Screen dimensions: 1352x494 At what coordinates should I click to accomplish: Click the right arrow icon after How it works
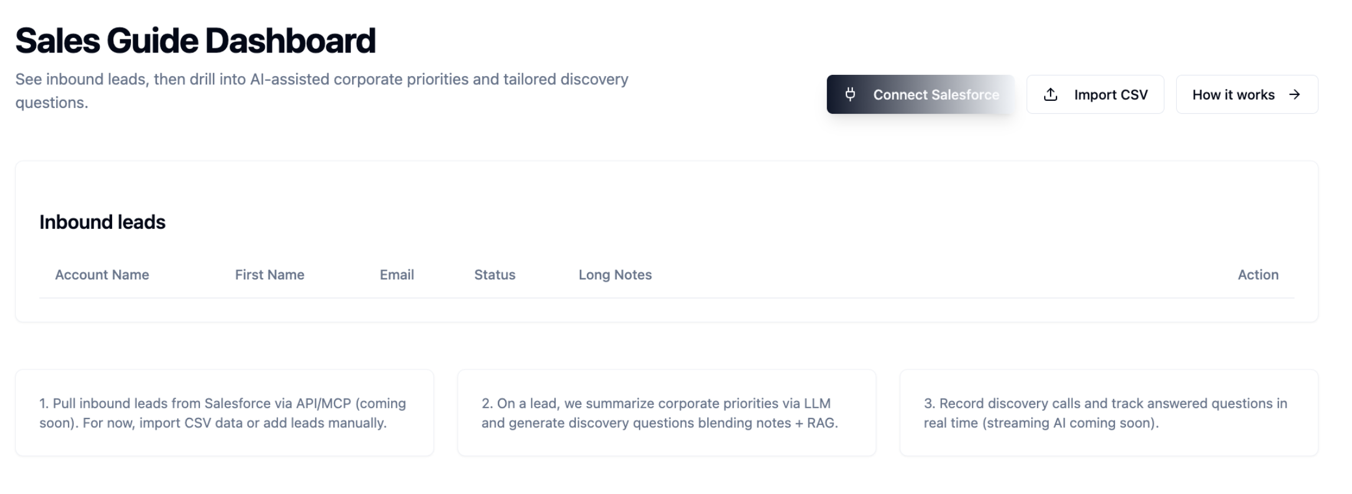tap(1295, 94)
